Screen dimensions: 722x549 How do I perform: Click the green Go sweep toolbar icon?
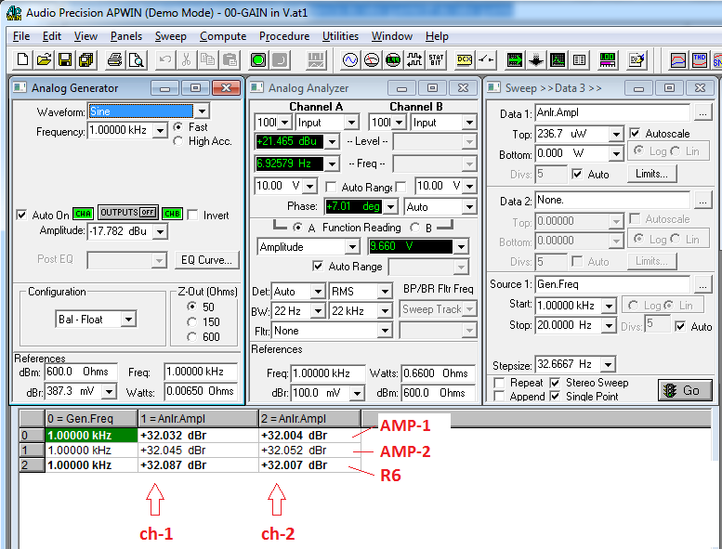257,60
